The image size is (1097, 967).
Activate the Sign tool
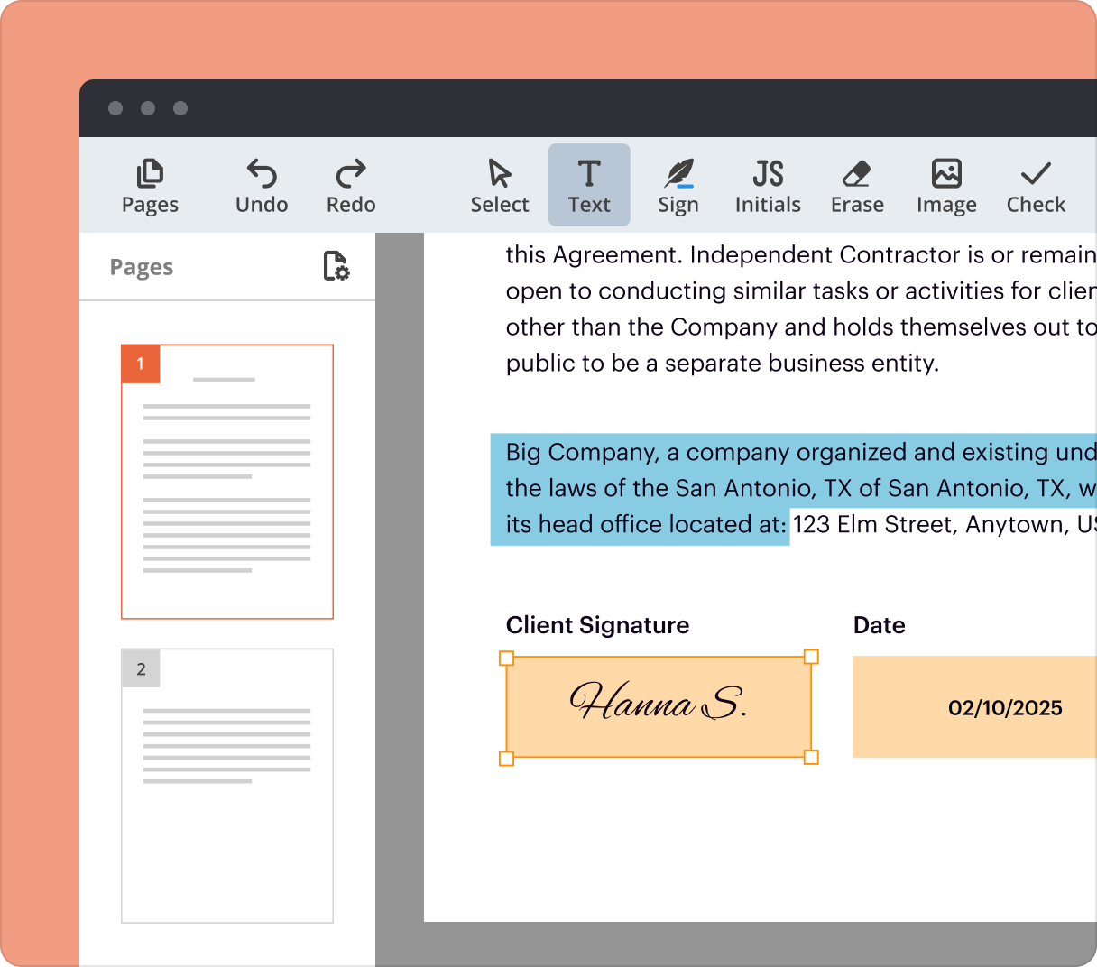678,184
